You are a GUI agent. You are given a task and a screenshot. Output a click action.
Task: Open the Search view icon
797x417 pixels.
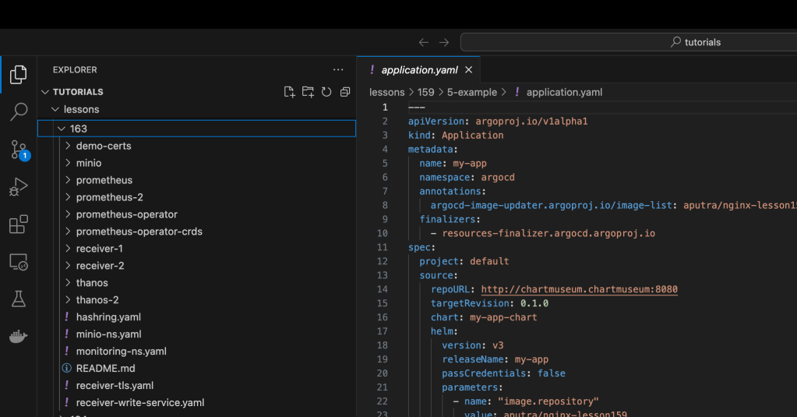(18, 112)
